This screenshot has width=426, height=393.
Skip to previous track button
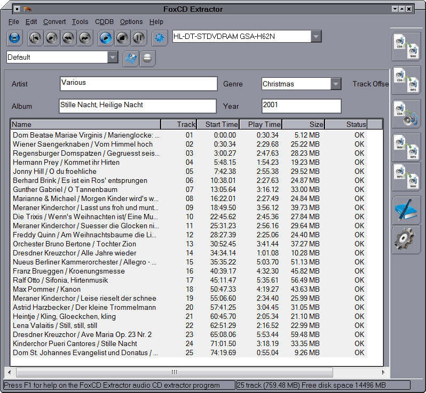[35, 38]
